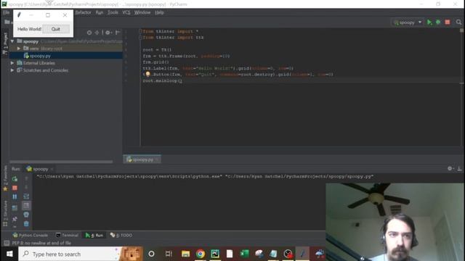Click the Pause Output icon in Run panel
Screen dimensions: 465x261
point(15,196)
